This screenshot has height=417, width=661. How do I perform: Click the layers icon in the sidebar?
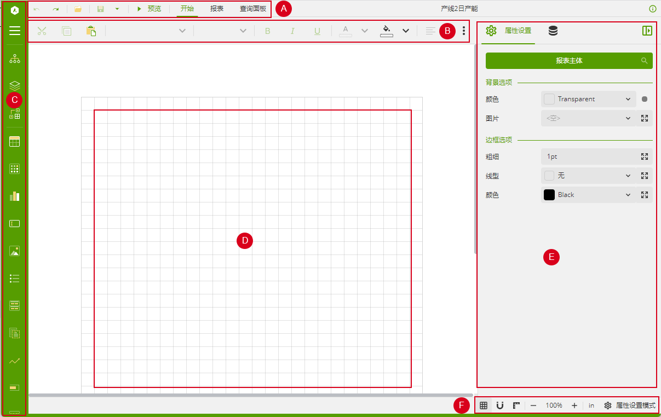click(x=15, y=85)
